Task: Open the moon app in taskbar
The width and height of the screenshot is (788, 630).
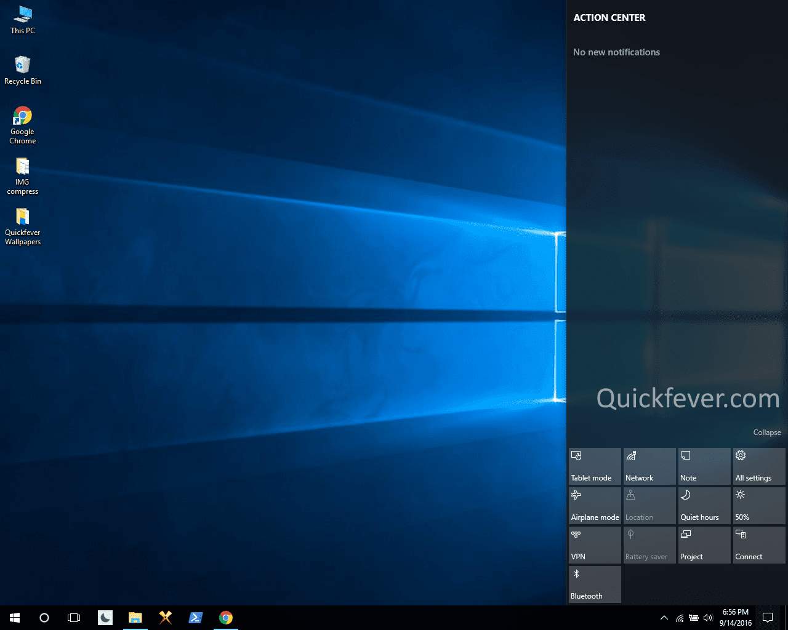Action: [105, 618]
